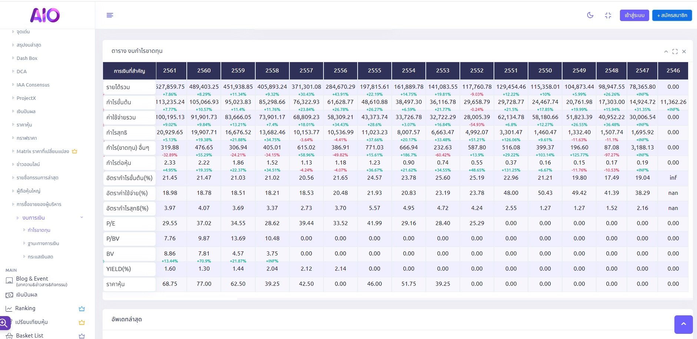The height and width of the screenshot is (339, 697).
Task: Select the P/E row label
Action: pos(129,224)
